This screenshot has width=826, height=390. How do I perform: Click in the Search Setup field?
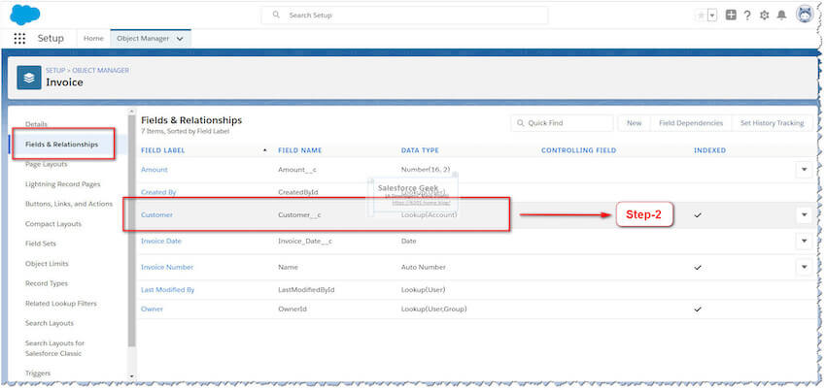tap(404, 16)
